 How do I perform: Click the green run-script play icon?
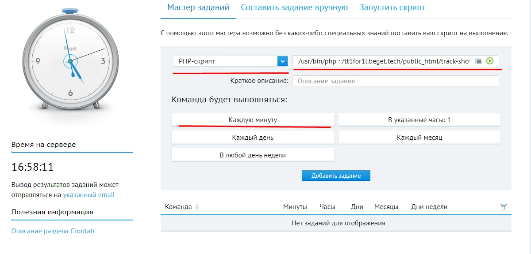(489, 61)
